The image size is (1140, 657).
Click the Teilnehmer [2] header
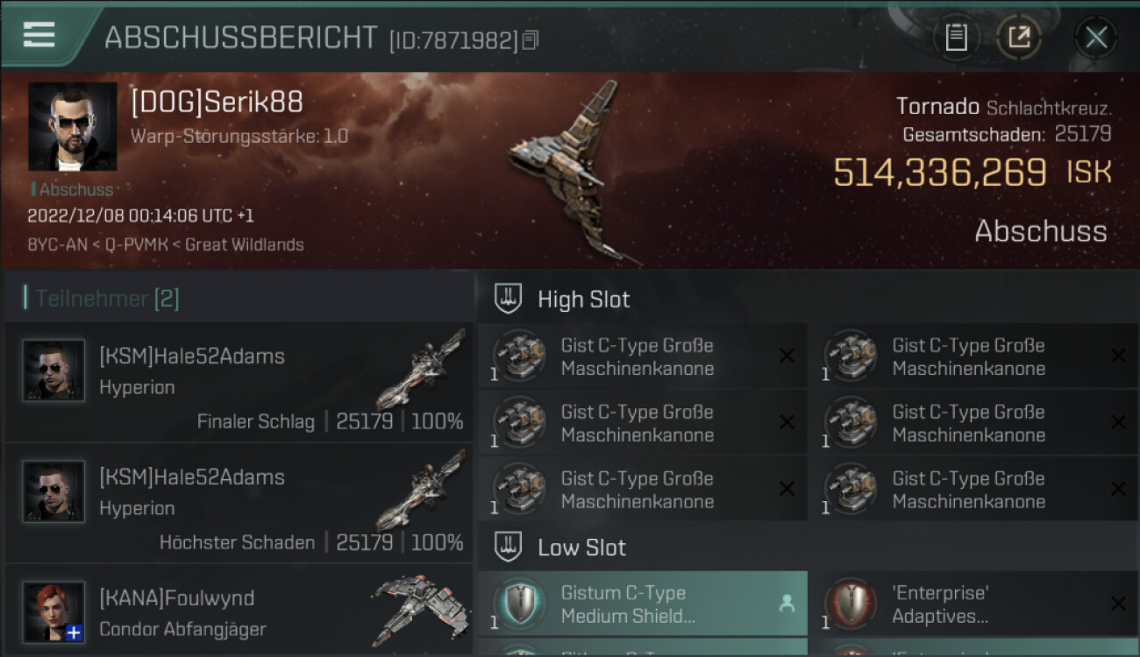click(x=102, y=299)
